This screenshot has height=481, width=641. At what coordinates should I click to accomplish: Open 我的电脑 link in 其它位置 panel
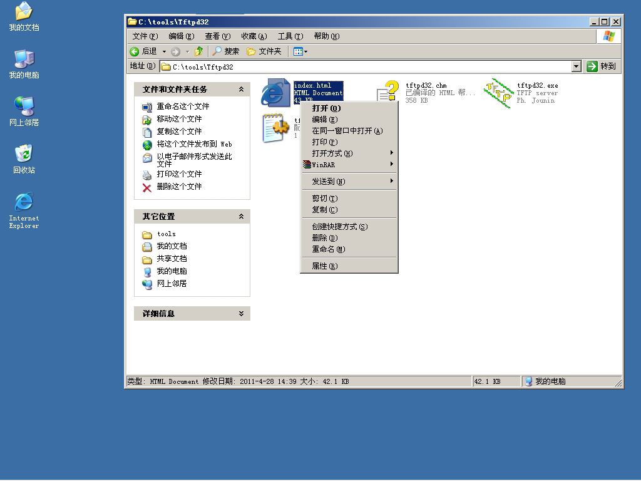pyautogui.click(x=172, y=271)
